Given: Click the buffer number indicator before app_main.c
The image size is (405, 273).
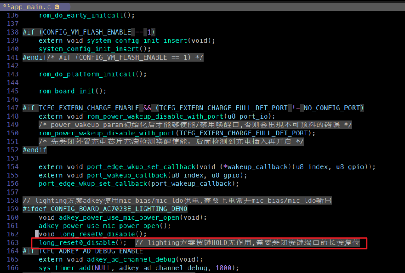Looking at the screenshot, I should click(6, 6).
